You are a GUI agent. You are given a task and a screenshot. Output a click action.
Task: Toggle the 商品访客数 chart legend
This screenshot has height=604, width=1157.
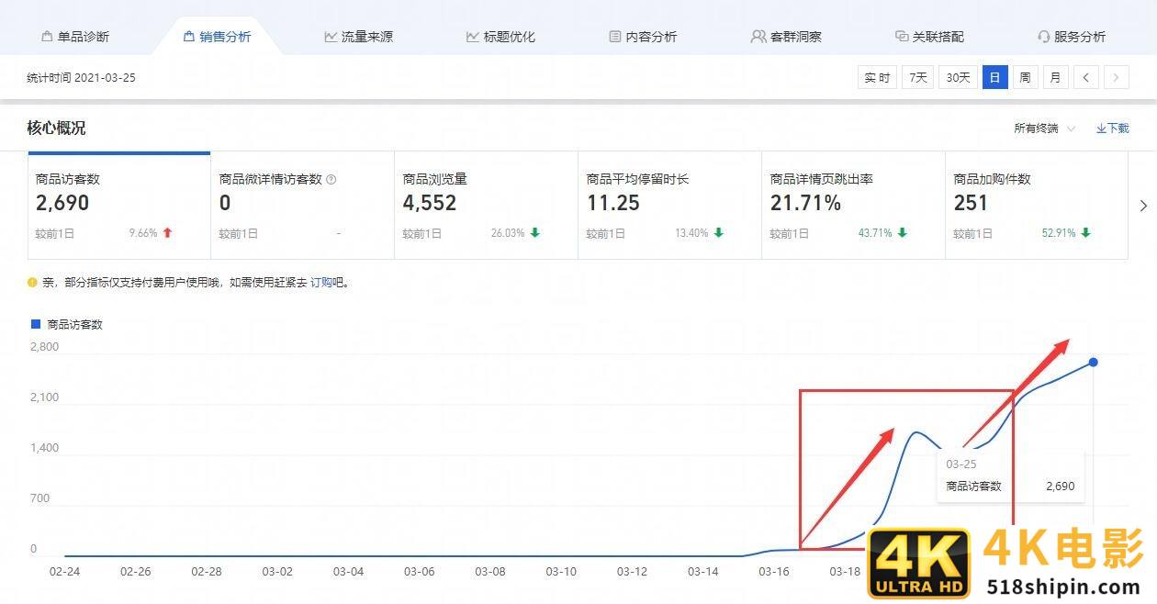[x=67, y=324]
